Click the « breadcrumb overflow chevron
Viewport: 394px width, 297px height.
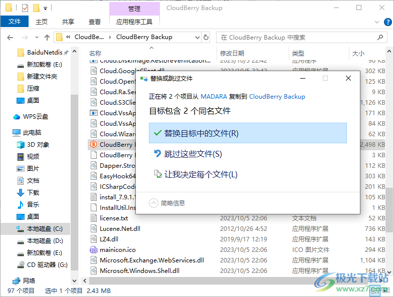tap(68, 37)
